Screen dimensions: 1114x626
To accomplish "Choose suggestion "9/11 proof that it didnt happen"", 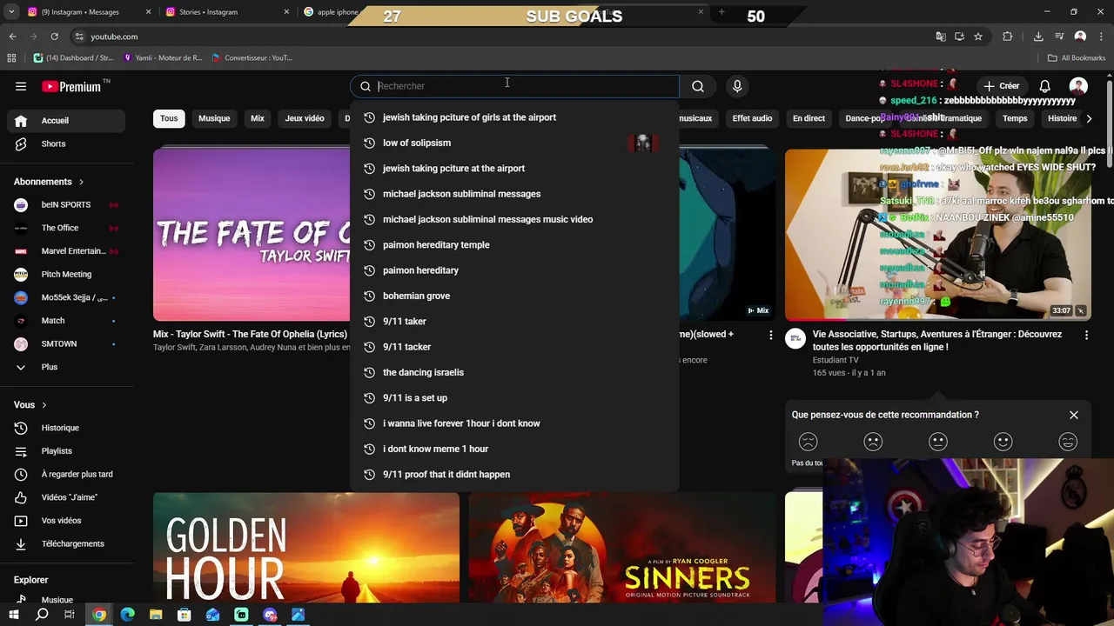I will click(x=513, y=475).
